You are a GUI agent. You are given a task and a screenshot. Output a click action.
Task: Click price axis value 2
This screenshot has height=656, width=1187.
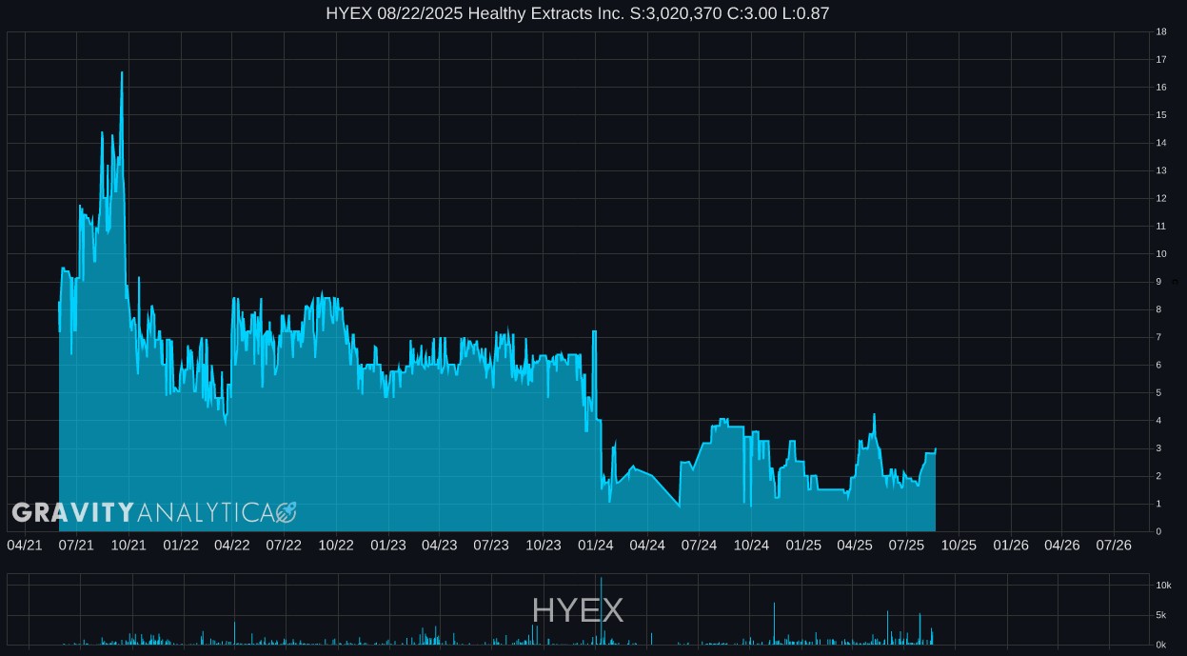click(x=1158, y=476)
